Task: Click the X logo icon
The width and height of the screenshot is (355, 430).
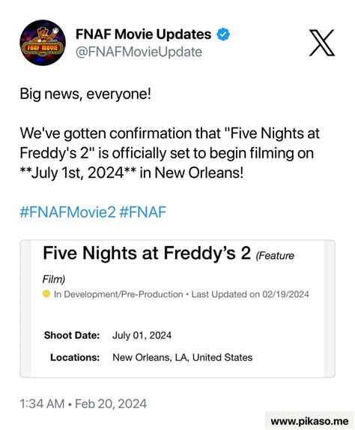Action: (322, 43)
